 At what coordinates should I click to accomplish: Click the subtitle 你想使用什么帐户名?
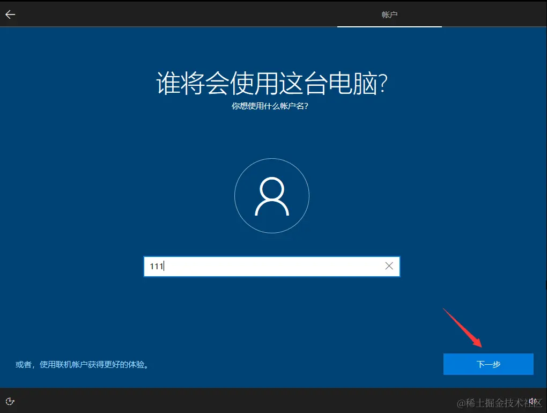(270, 106)
